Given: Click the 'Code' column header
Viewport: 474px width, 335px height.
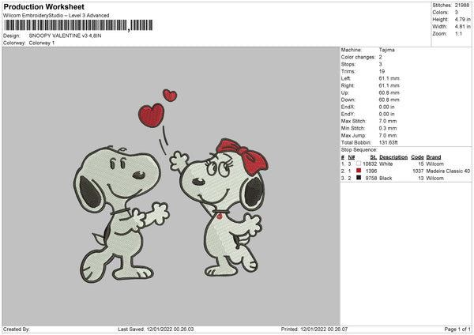Looking at the screenshot, I should (x=417, y=157).
